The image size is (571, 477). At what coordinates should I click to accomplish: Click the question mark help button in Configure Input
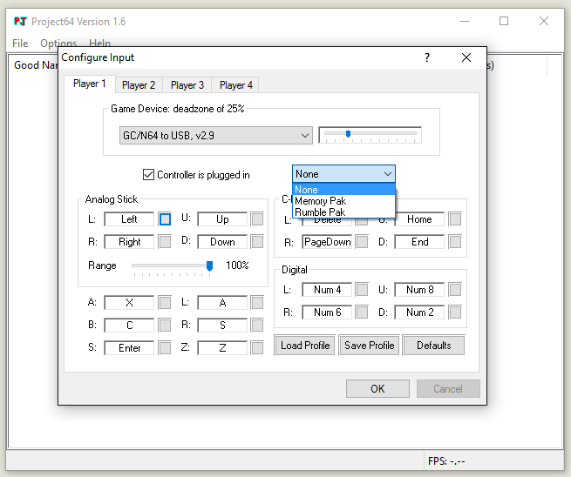(427, 57)
